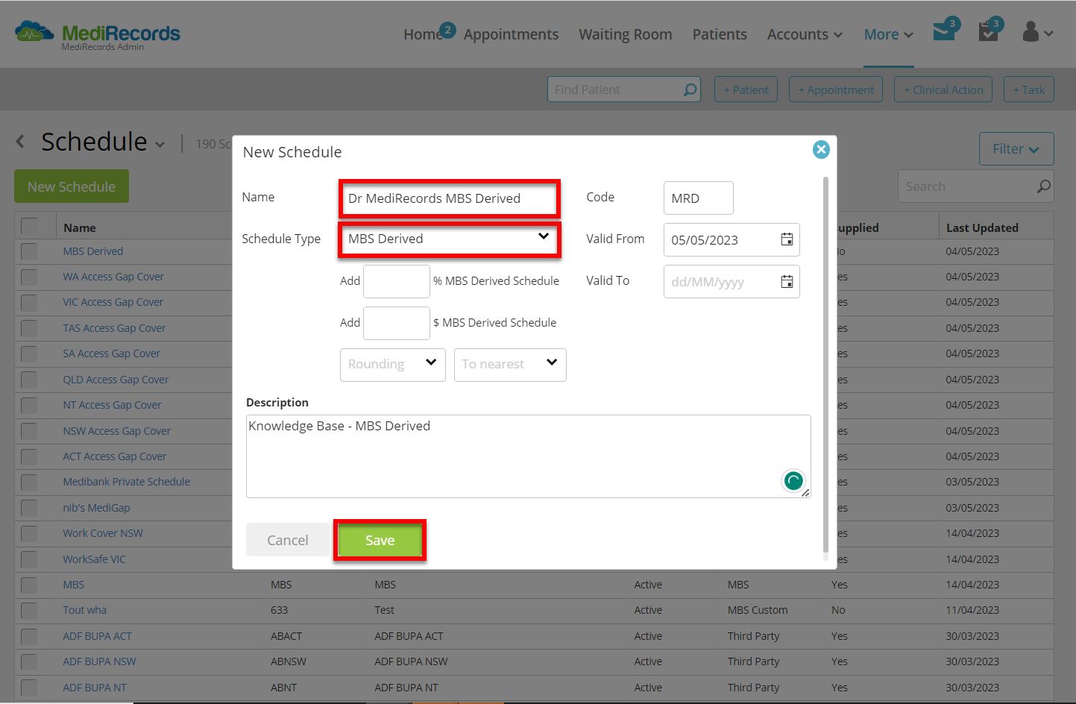The image size is (1076, 704).
Task: Click the + Task button
Action: pyautogui.click(x=1029, y=89)
